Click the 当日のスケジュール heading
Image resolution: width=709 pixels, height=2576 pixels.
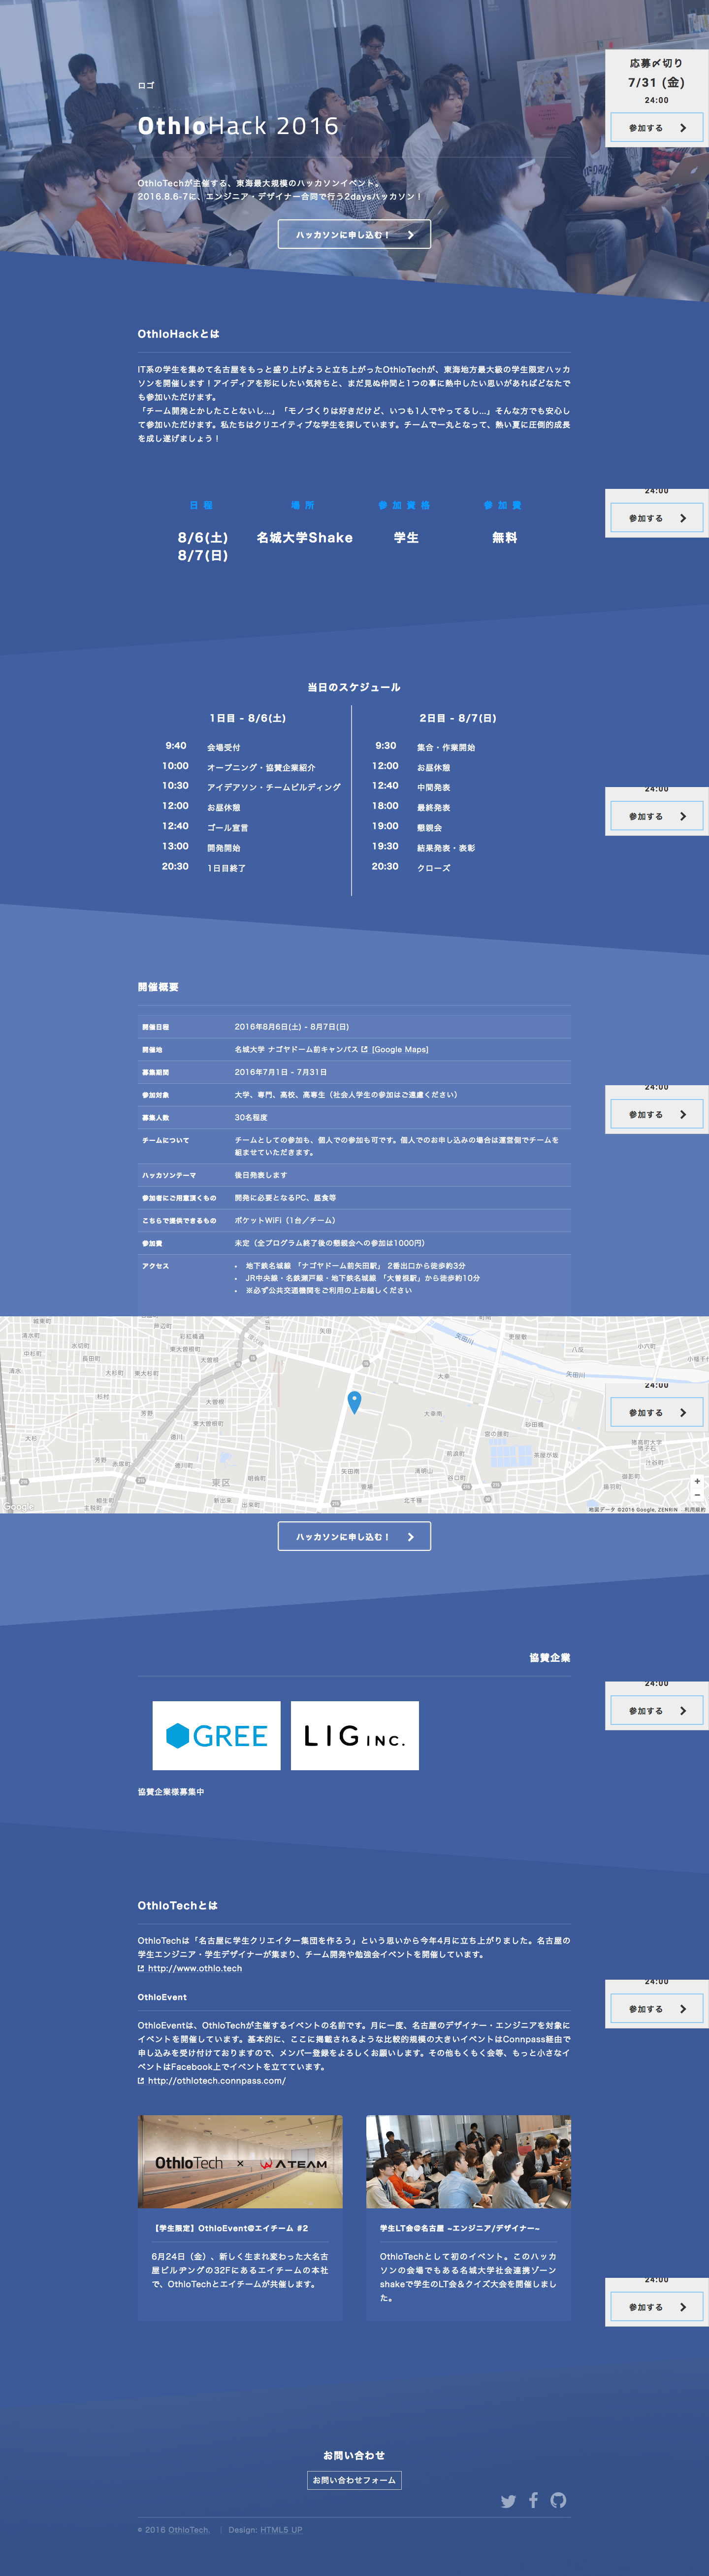coord(354,687)
